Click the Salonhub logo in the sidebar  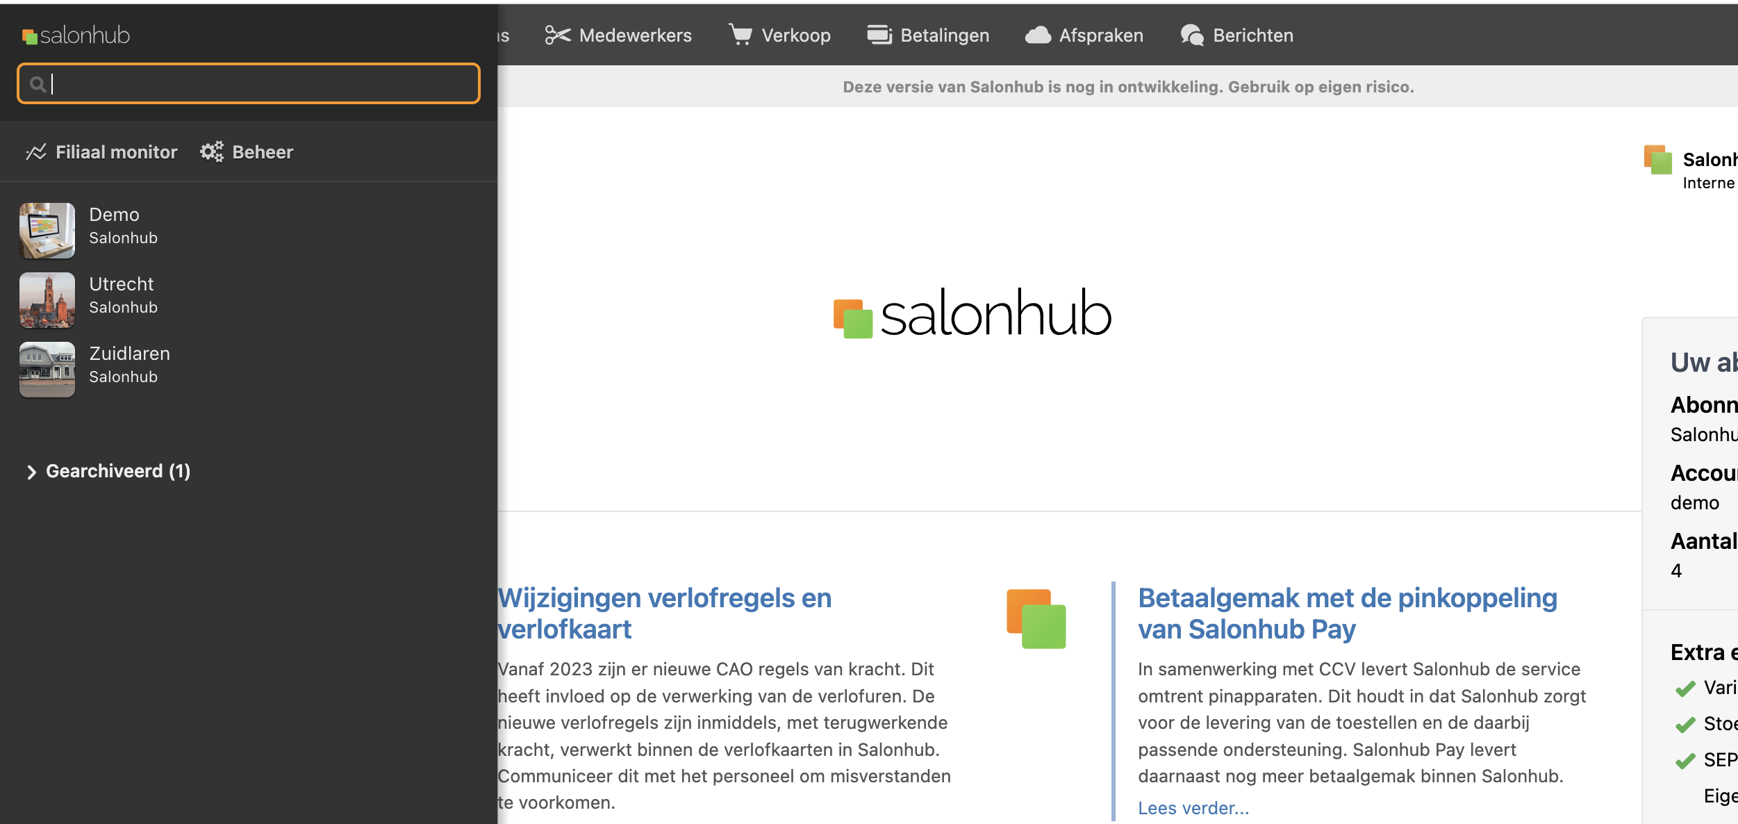coord(76,35)
